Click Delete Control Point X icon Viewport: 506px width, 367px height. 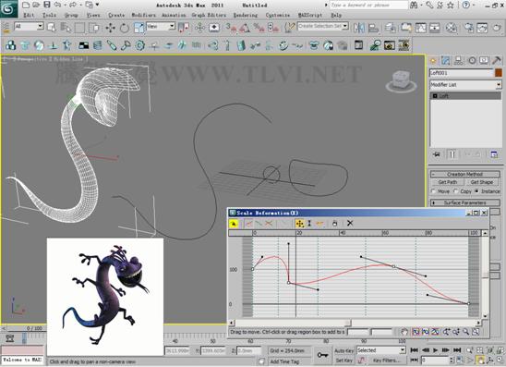click(350, 223)
